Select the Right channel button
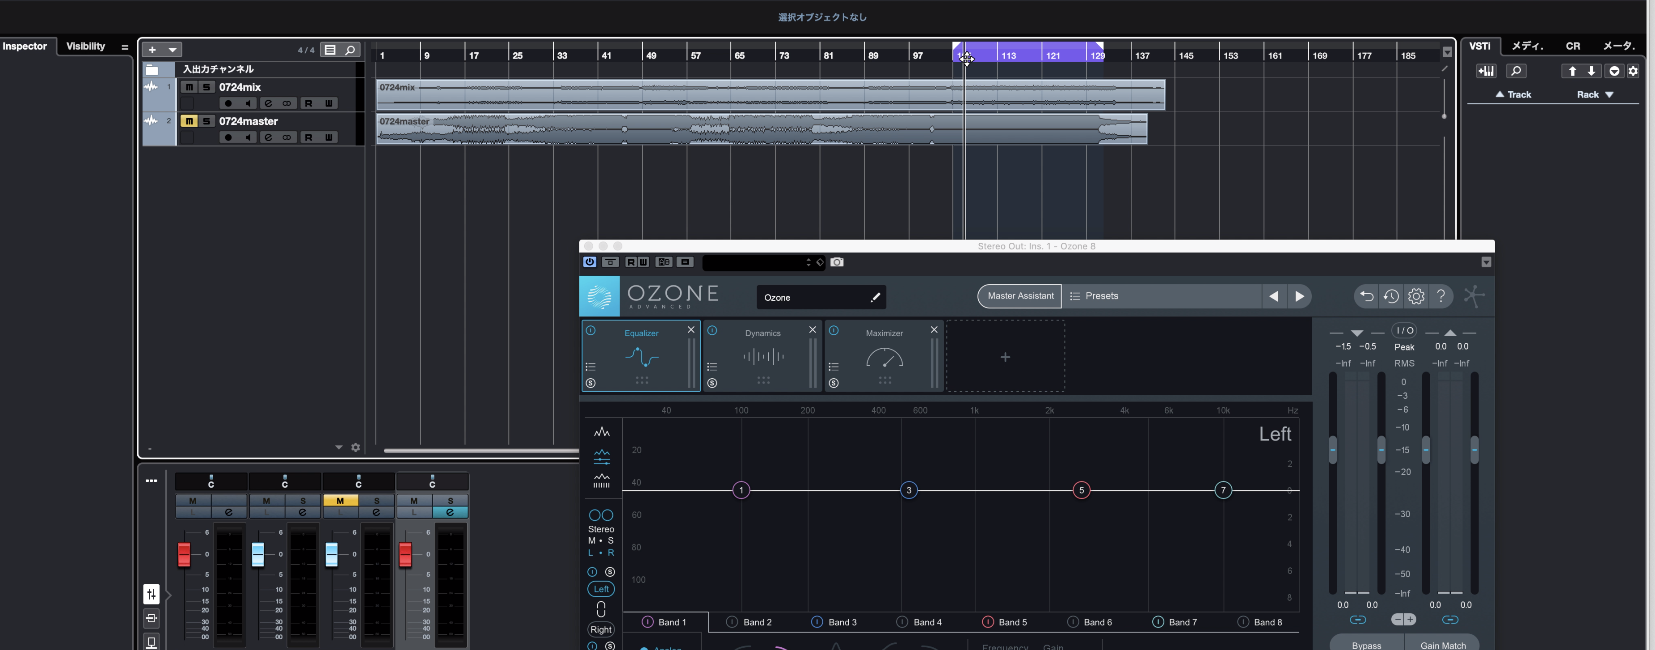This screenshot has width=1655, height=650. (x=601, y=629)
